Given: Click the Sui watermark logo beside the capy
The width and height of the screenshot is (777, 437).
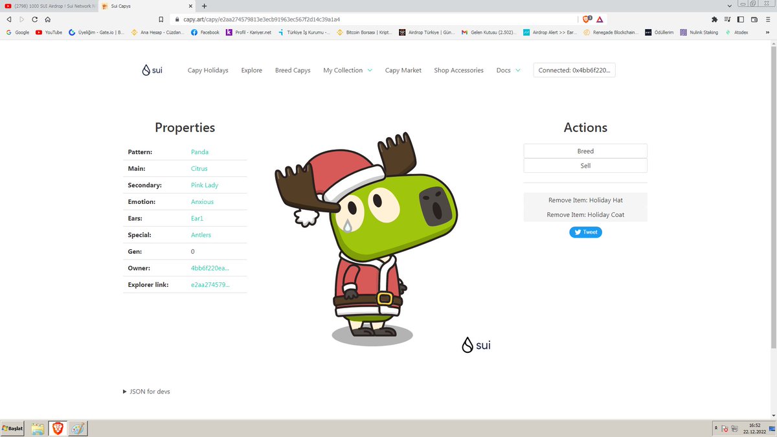Looking at the screenshot, I should coord(466,345).
